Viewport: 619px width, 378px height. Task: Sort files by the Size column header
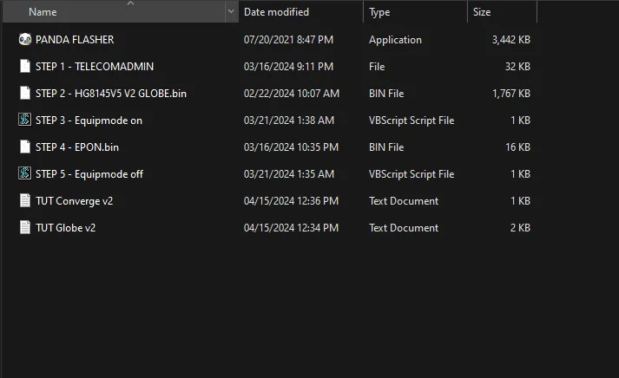[482, 12]
